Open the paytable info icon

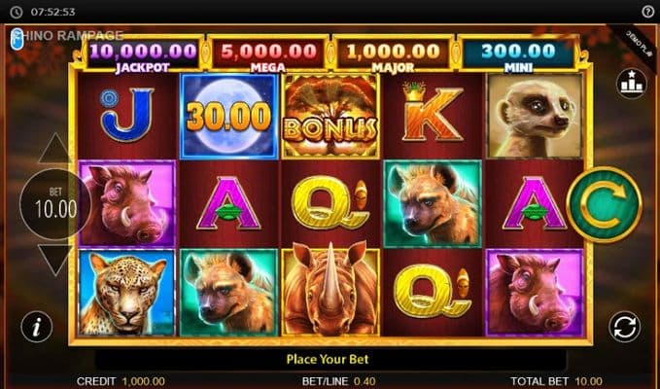point(37,327)
